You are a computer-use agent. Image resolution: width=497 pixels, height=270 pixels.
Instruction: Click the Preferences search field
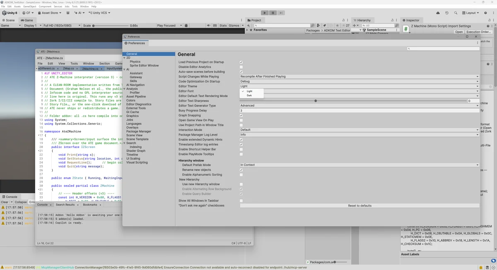(x=443, y=48)
